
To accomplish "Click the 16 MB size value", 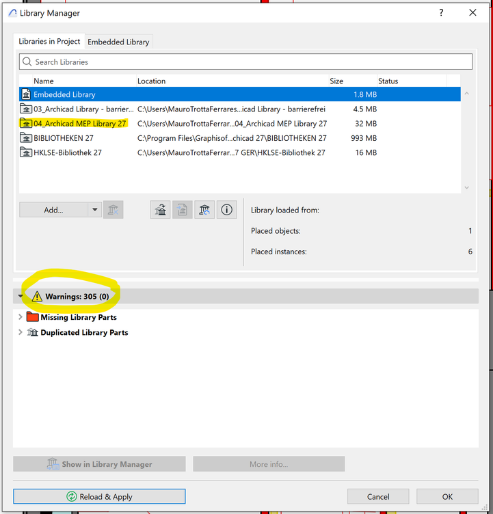I will pyautogui.click(x=366, y=152).
